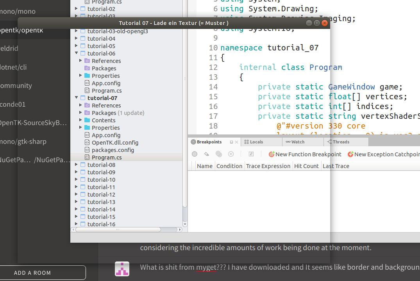
Task: Close the Breakpoints pad with its X
Action: pyautogui.click(x=236, y=142)
